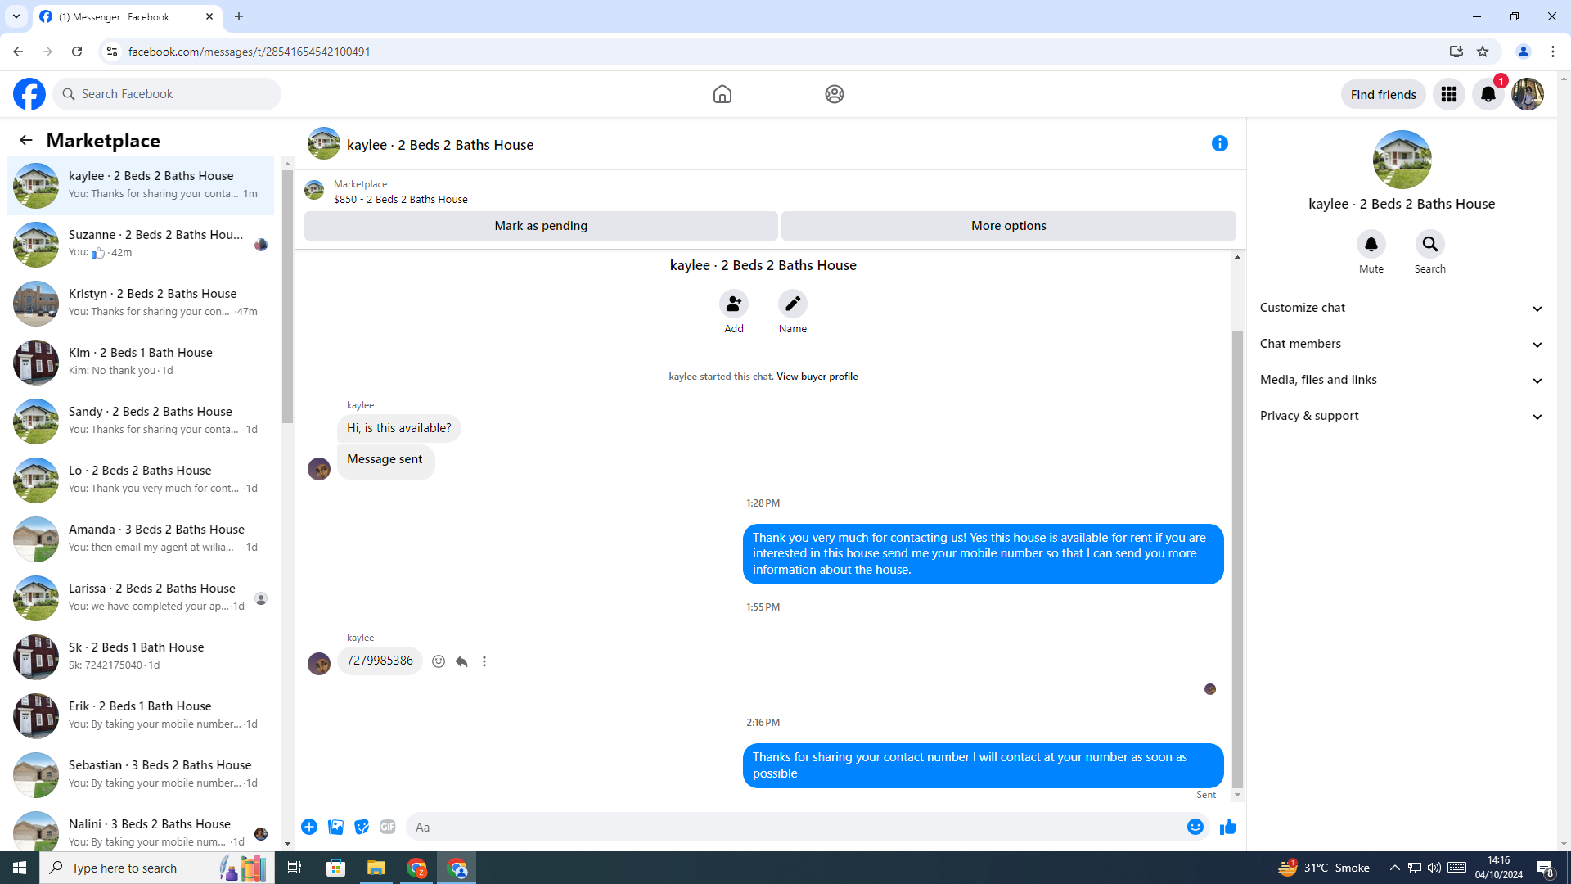The height and width of the screenshot is (884, 1571).
Task: Bookmark this page with the star icon
Action: click(1483, 52)
